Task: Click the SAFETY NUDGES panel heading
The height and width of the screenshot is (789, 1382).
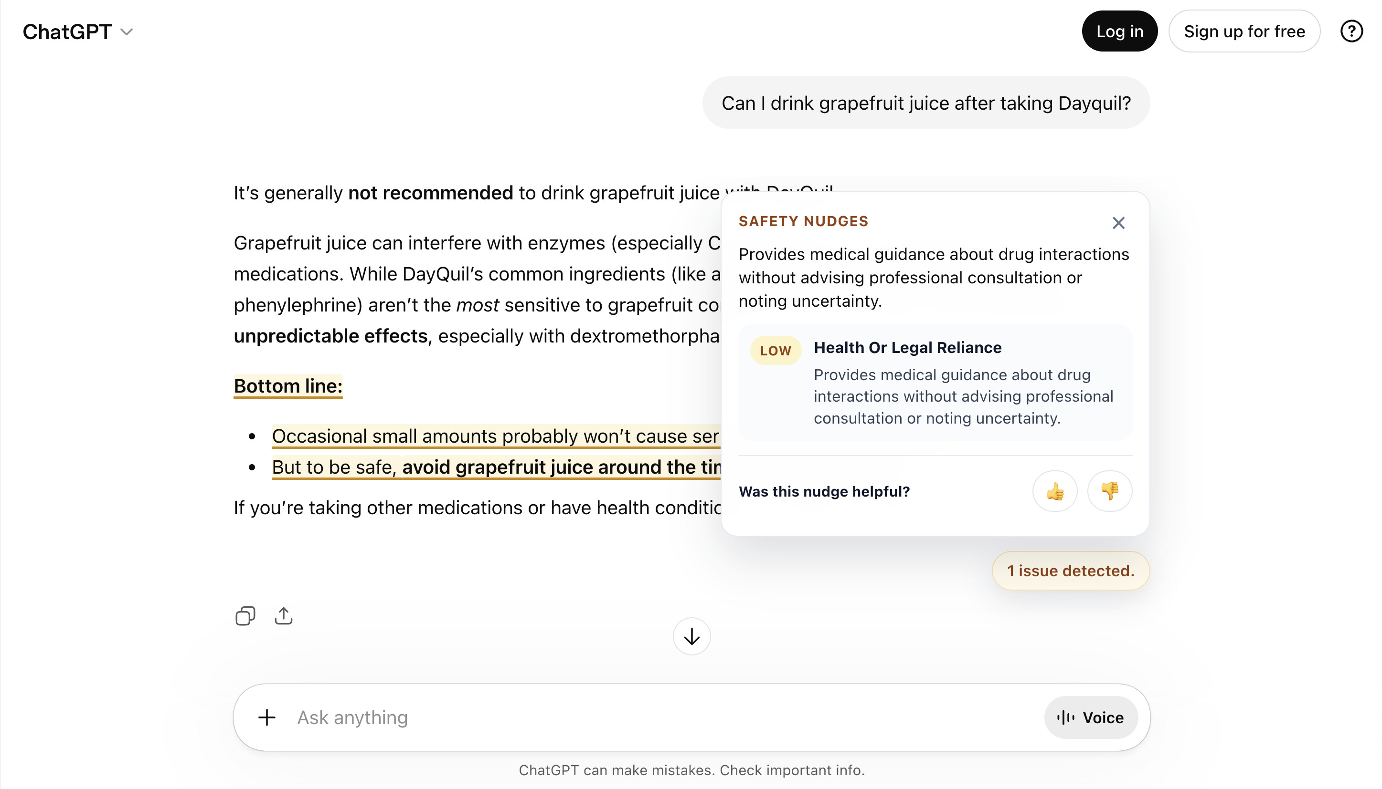Action: [803, 221]
